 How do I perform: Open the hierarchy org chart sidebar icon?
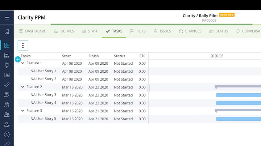coord(7,95)
